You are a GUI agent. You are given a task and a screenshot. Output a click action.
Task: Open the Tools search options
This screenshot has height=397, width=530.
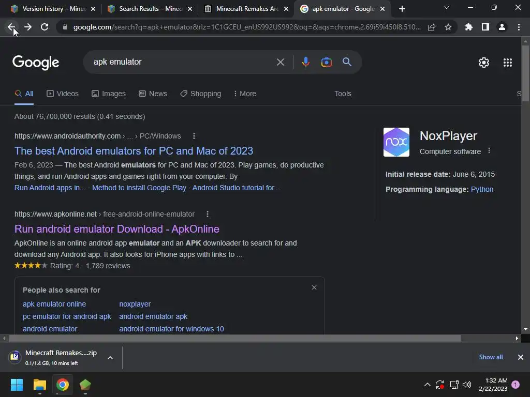coord(343,94)
